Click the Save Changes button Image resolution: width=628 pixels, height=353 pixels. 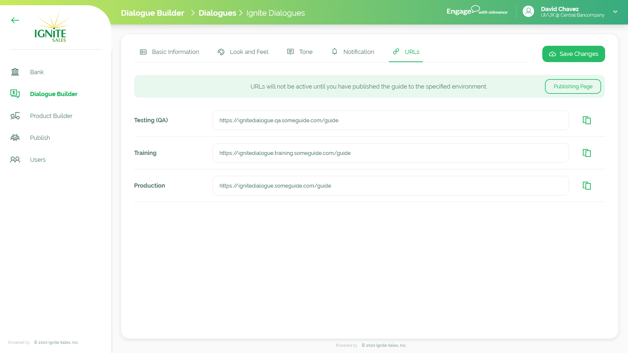(573, 54)
